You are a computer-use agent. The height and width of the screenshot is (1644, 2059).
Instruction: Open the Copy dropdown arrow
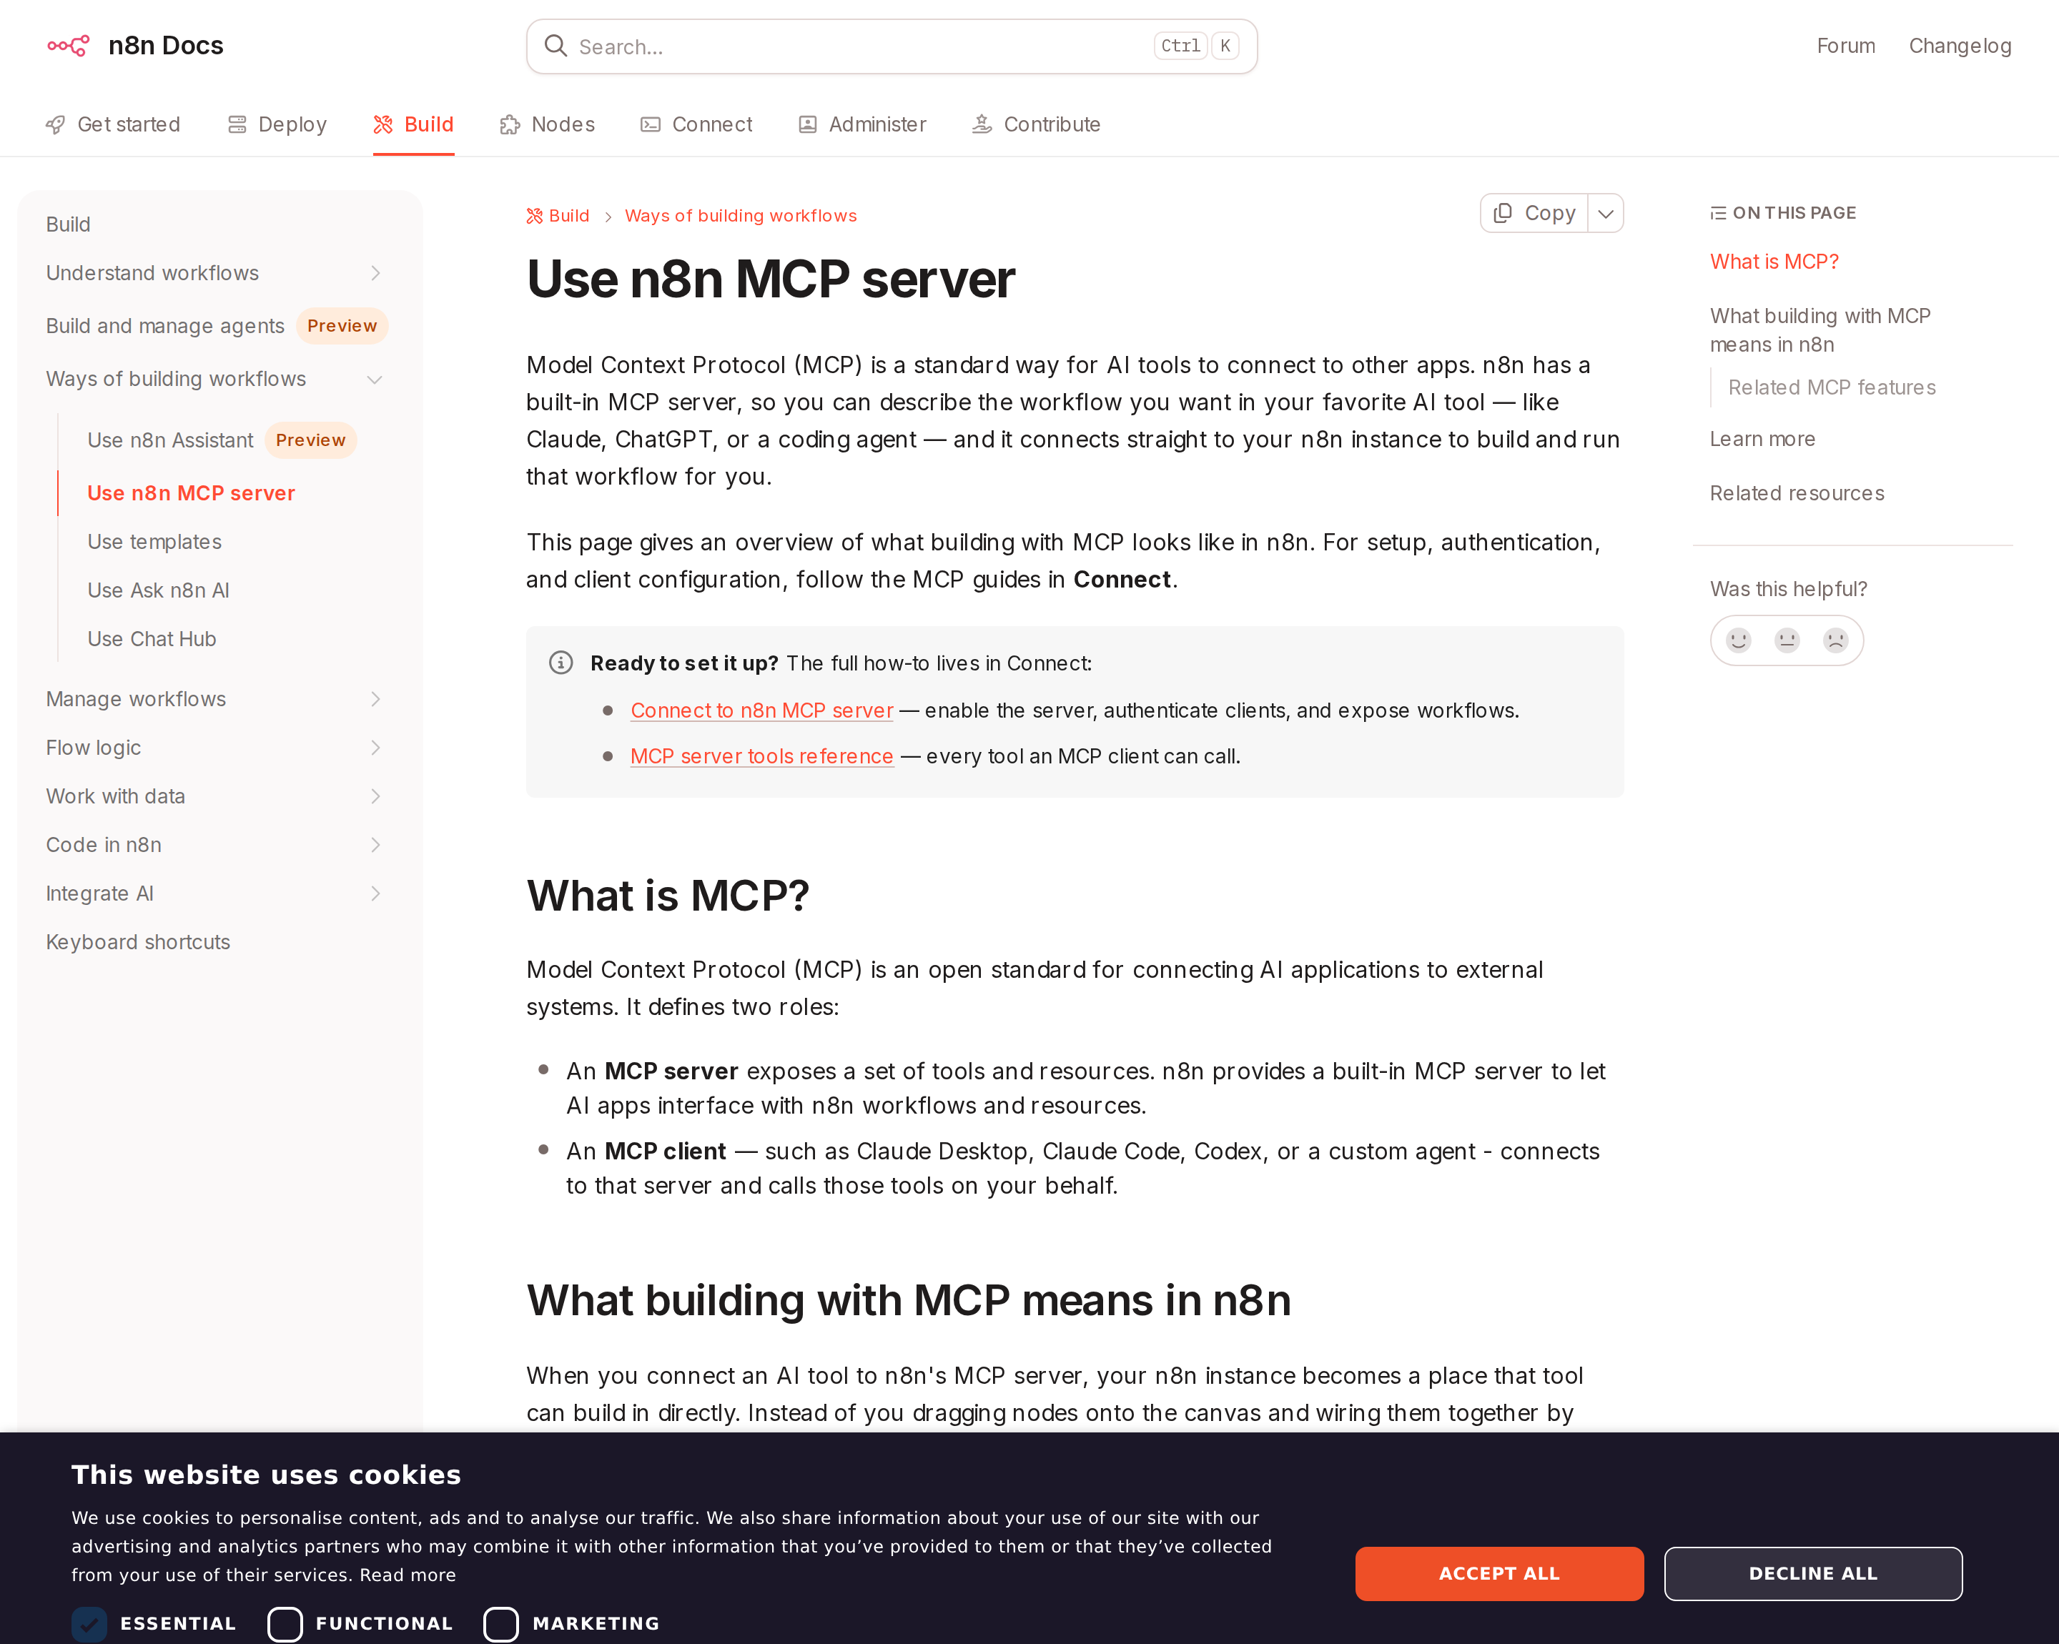pos(1606,214)
